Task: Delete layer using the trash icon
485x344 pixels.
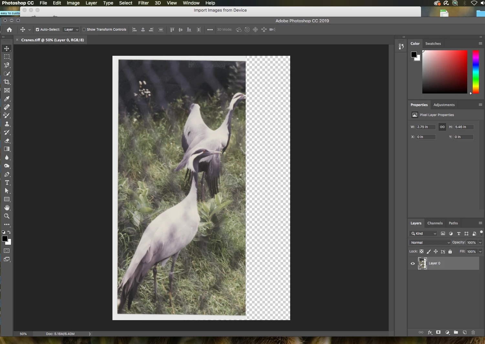Action: click(x=473, y=332)
